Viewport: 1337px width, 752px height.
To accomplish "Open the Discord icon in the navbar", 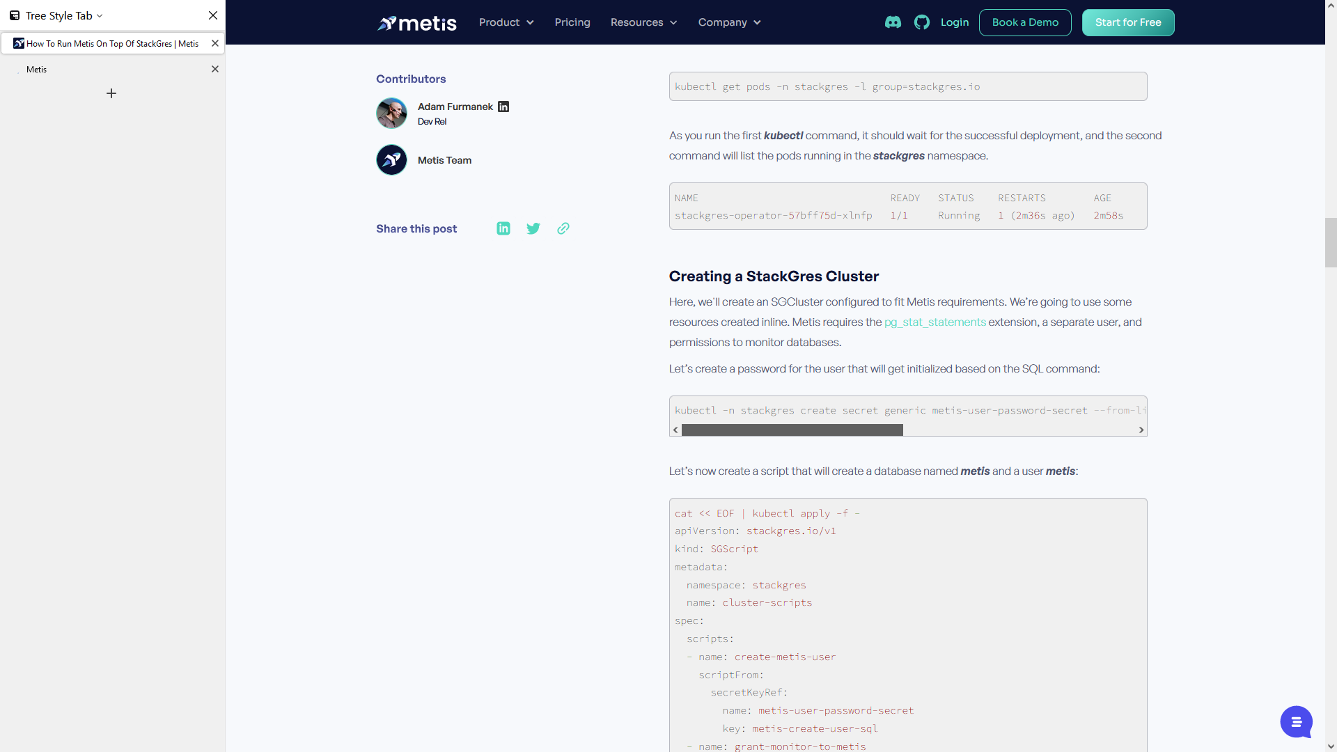I will pyautogui.click(x=893, y=22).
